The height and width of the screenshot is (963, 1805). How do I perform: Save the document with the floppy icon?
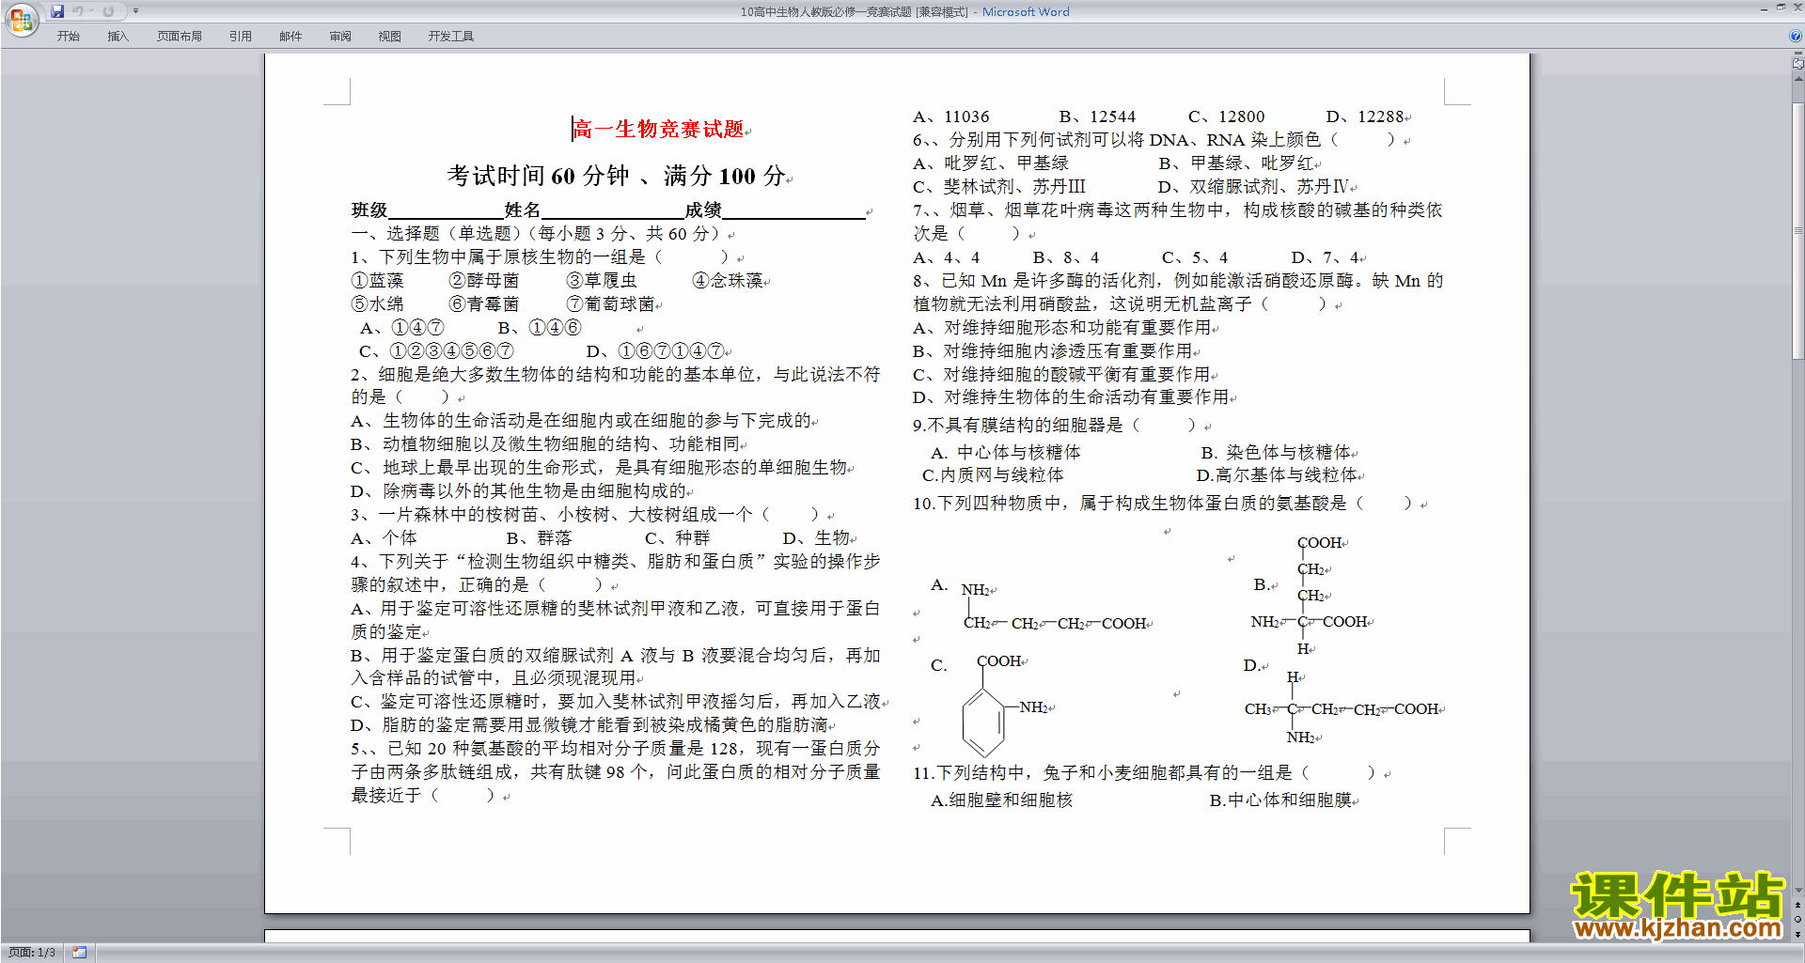click(x=57, y=11)
